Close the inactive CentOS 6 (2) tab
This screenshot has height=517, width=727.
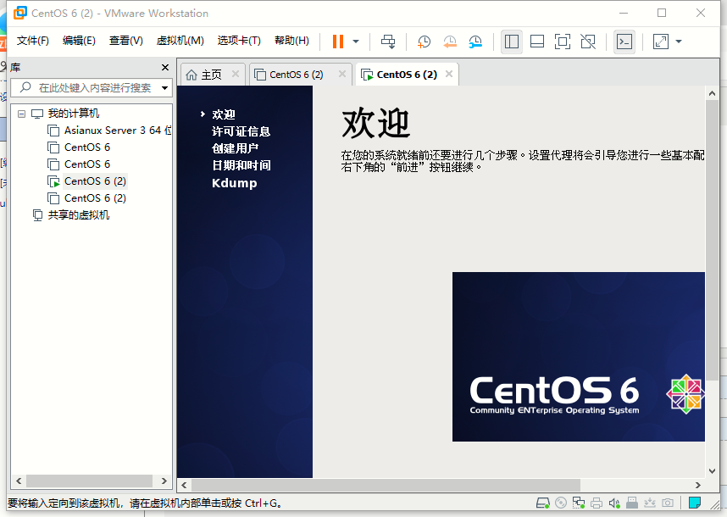(x=342, y=75)
